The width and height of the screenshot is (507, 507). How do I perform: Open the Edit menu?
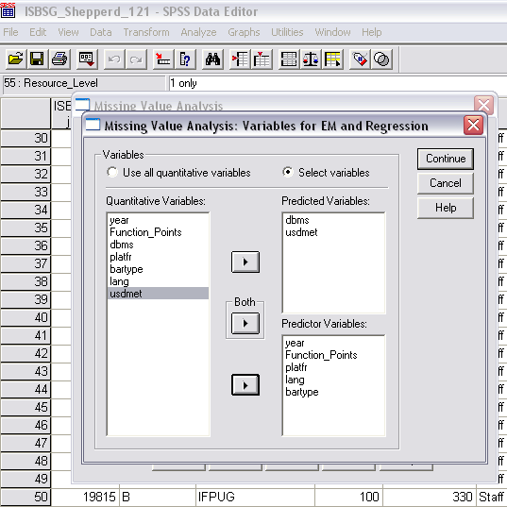(38, 32)
